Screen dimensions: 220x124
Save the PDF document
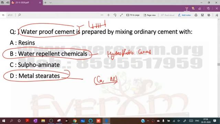pyautogui.click(x=202, y=15)
